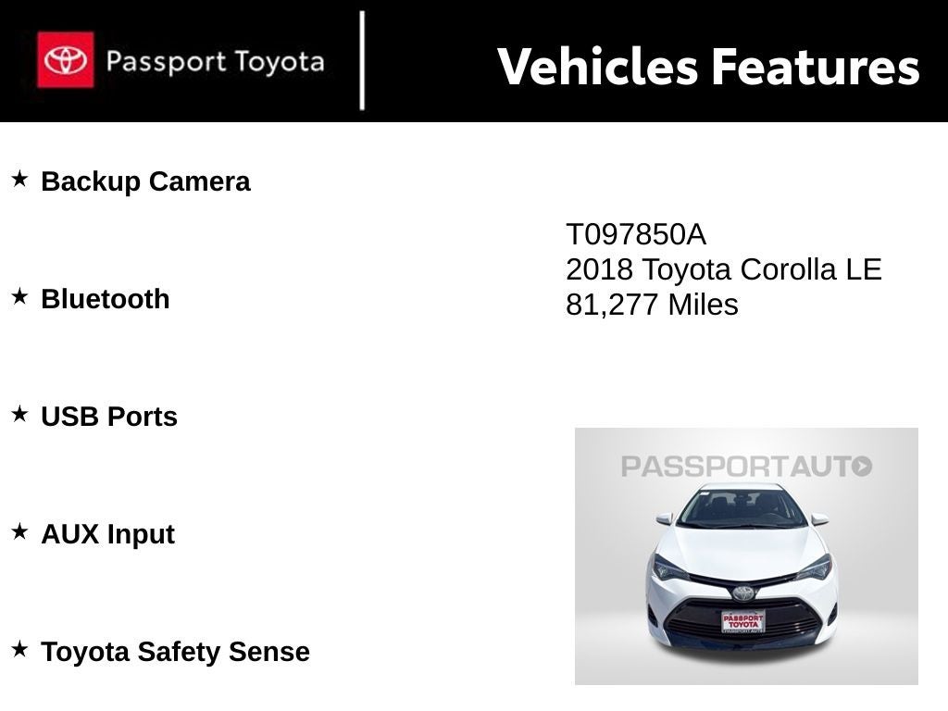The height and width of the screenshot is (711, 948).
Task: Select the star bullet next to Bluetooth
Action: coord(19,296)
